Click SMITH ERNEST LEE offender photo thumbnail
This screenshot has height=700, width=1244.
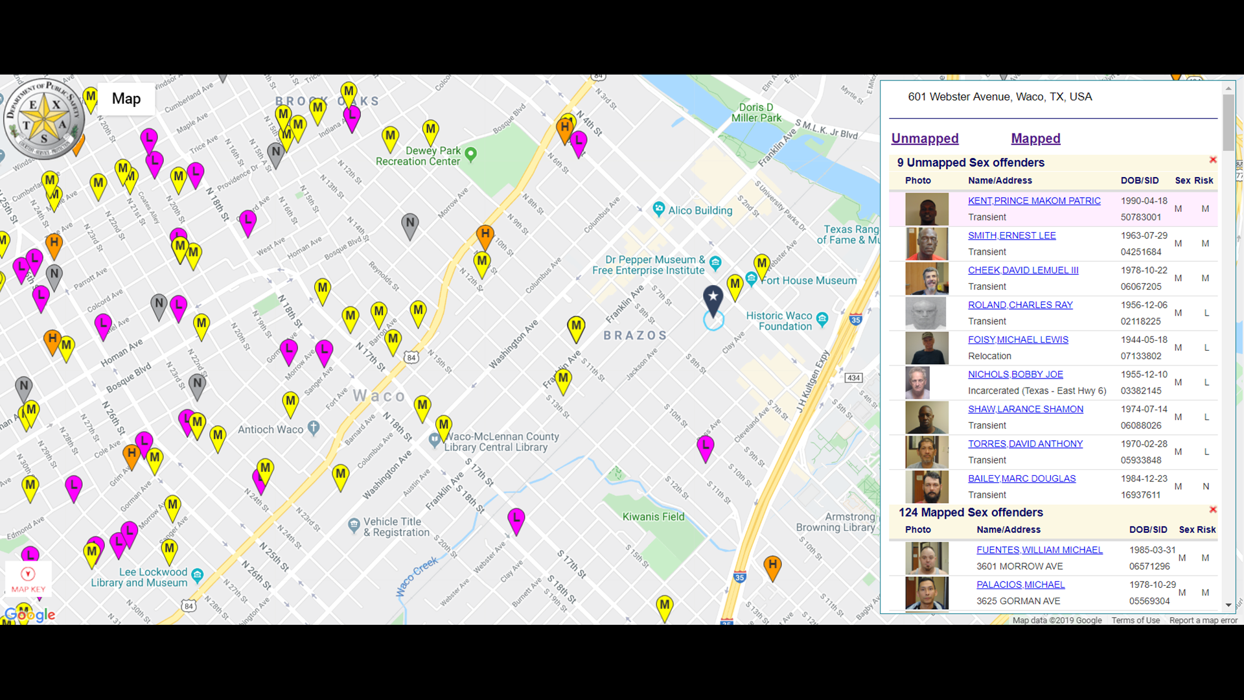tap(926, 243)
